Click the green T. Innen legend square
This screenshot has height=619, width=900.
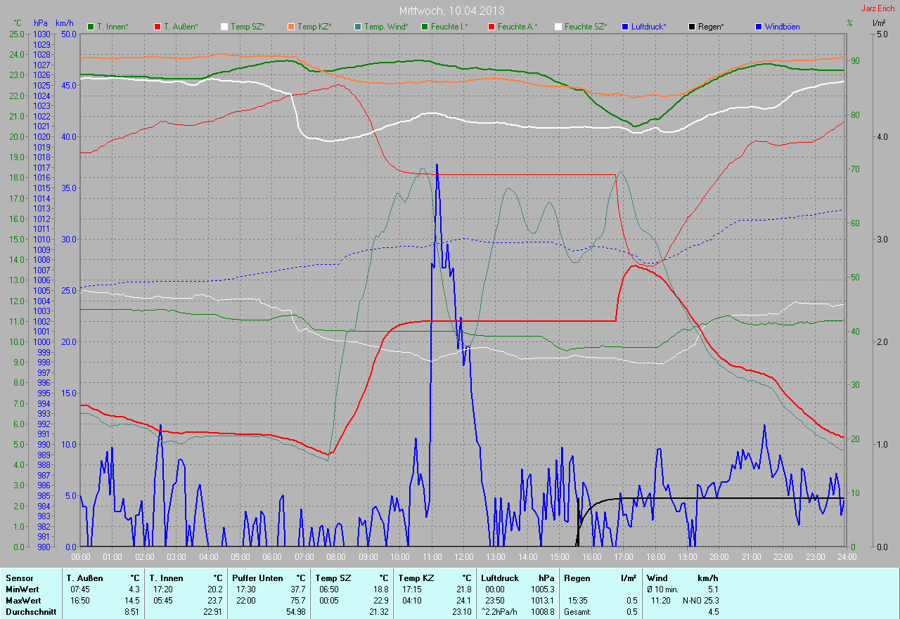(91, 27)
